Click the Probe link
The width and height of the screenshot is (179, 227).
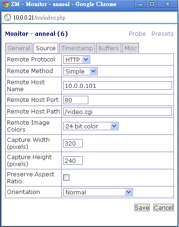tap(137, 34)
